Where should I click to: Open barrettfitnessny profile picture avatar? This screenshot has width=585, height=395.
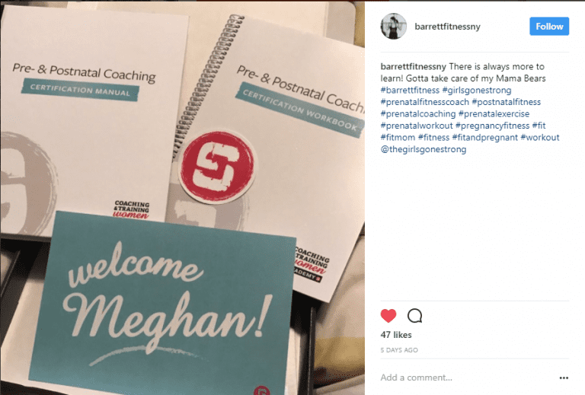click(x=394, y=26)
